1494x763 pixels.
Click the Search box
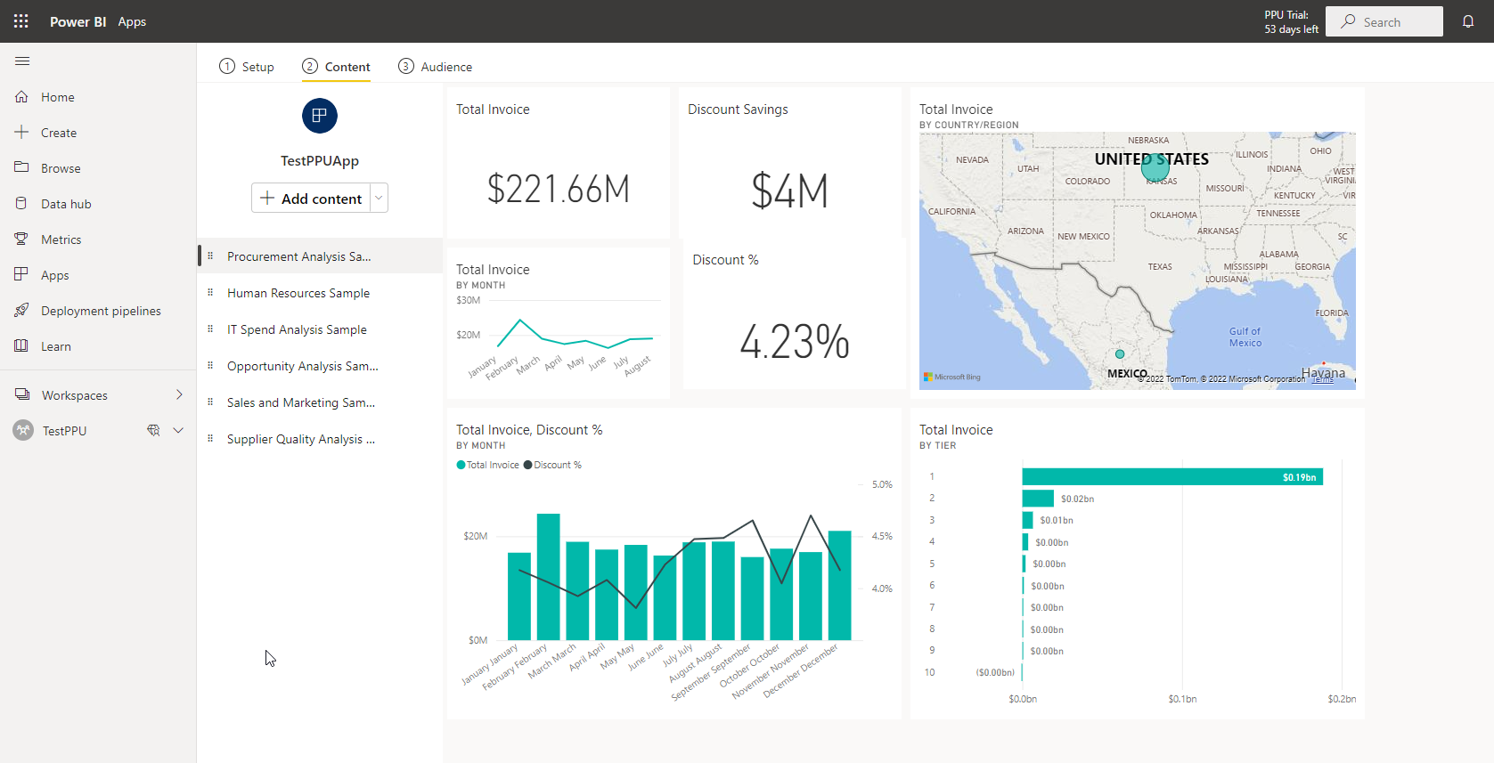pyautogui.click(x=1384, y=21)
